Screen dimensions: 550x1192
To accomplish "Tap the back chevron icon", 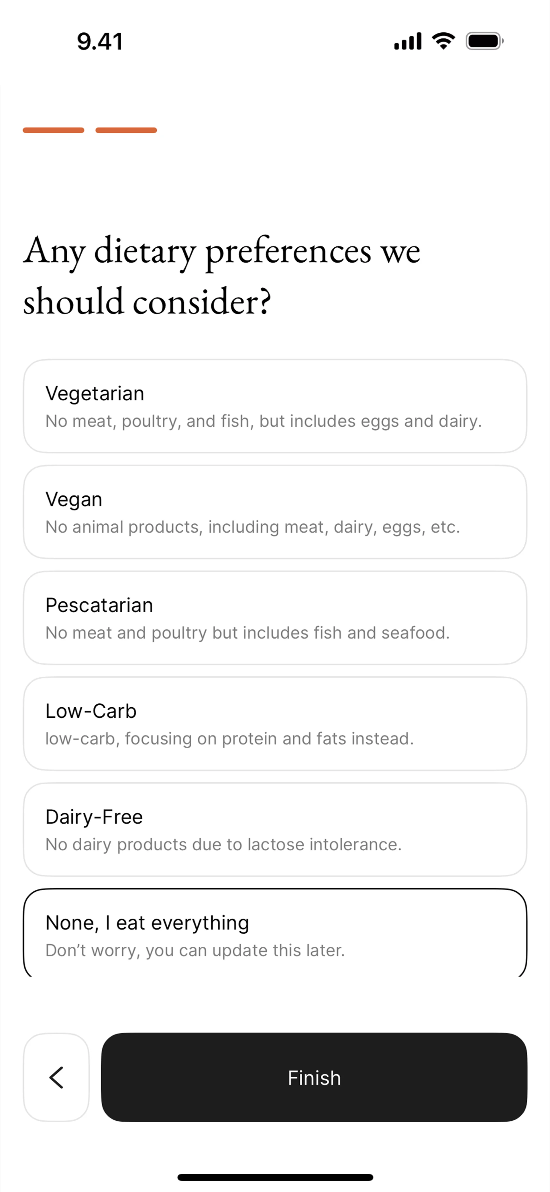I will [56, 1077].
